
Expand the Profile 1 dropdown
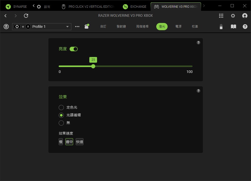point(42,27)
